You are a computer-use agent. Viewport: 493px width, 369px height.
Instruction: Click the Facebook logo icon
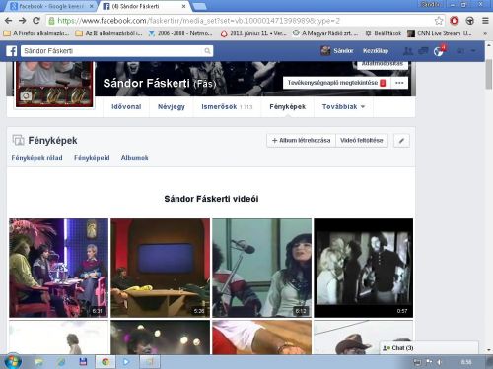[12, 51]
